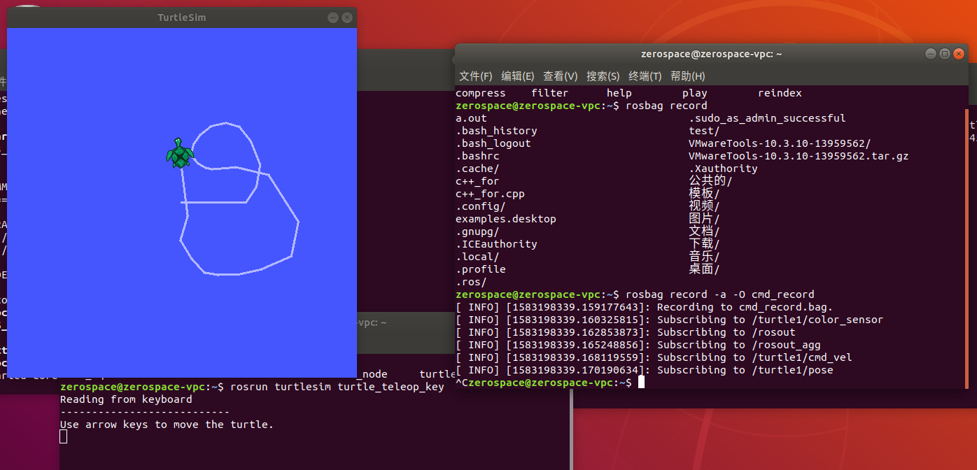Click 'Subscribing to /turtle1/pose' line

(745, 370)
